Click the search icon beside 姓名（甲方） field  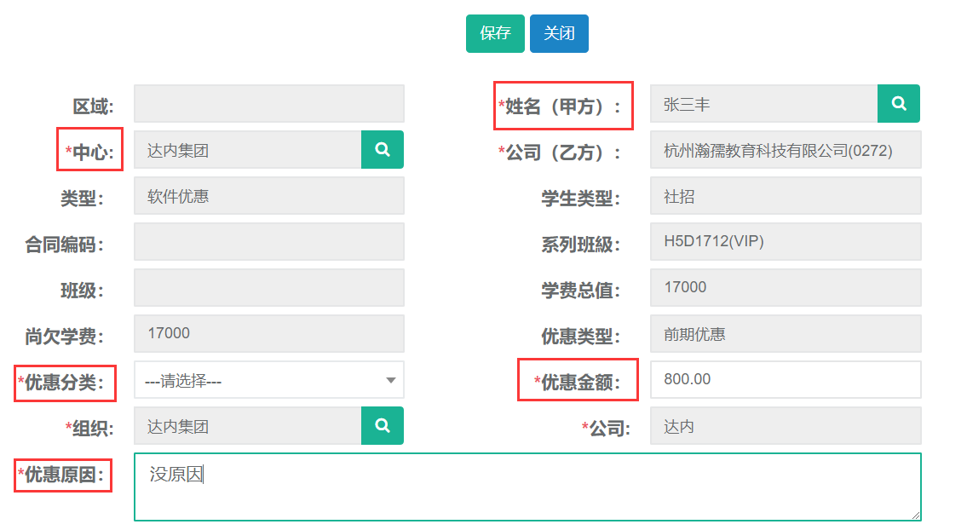[x=898, y=104]
